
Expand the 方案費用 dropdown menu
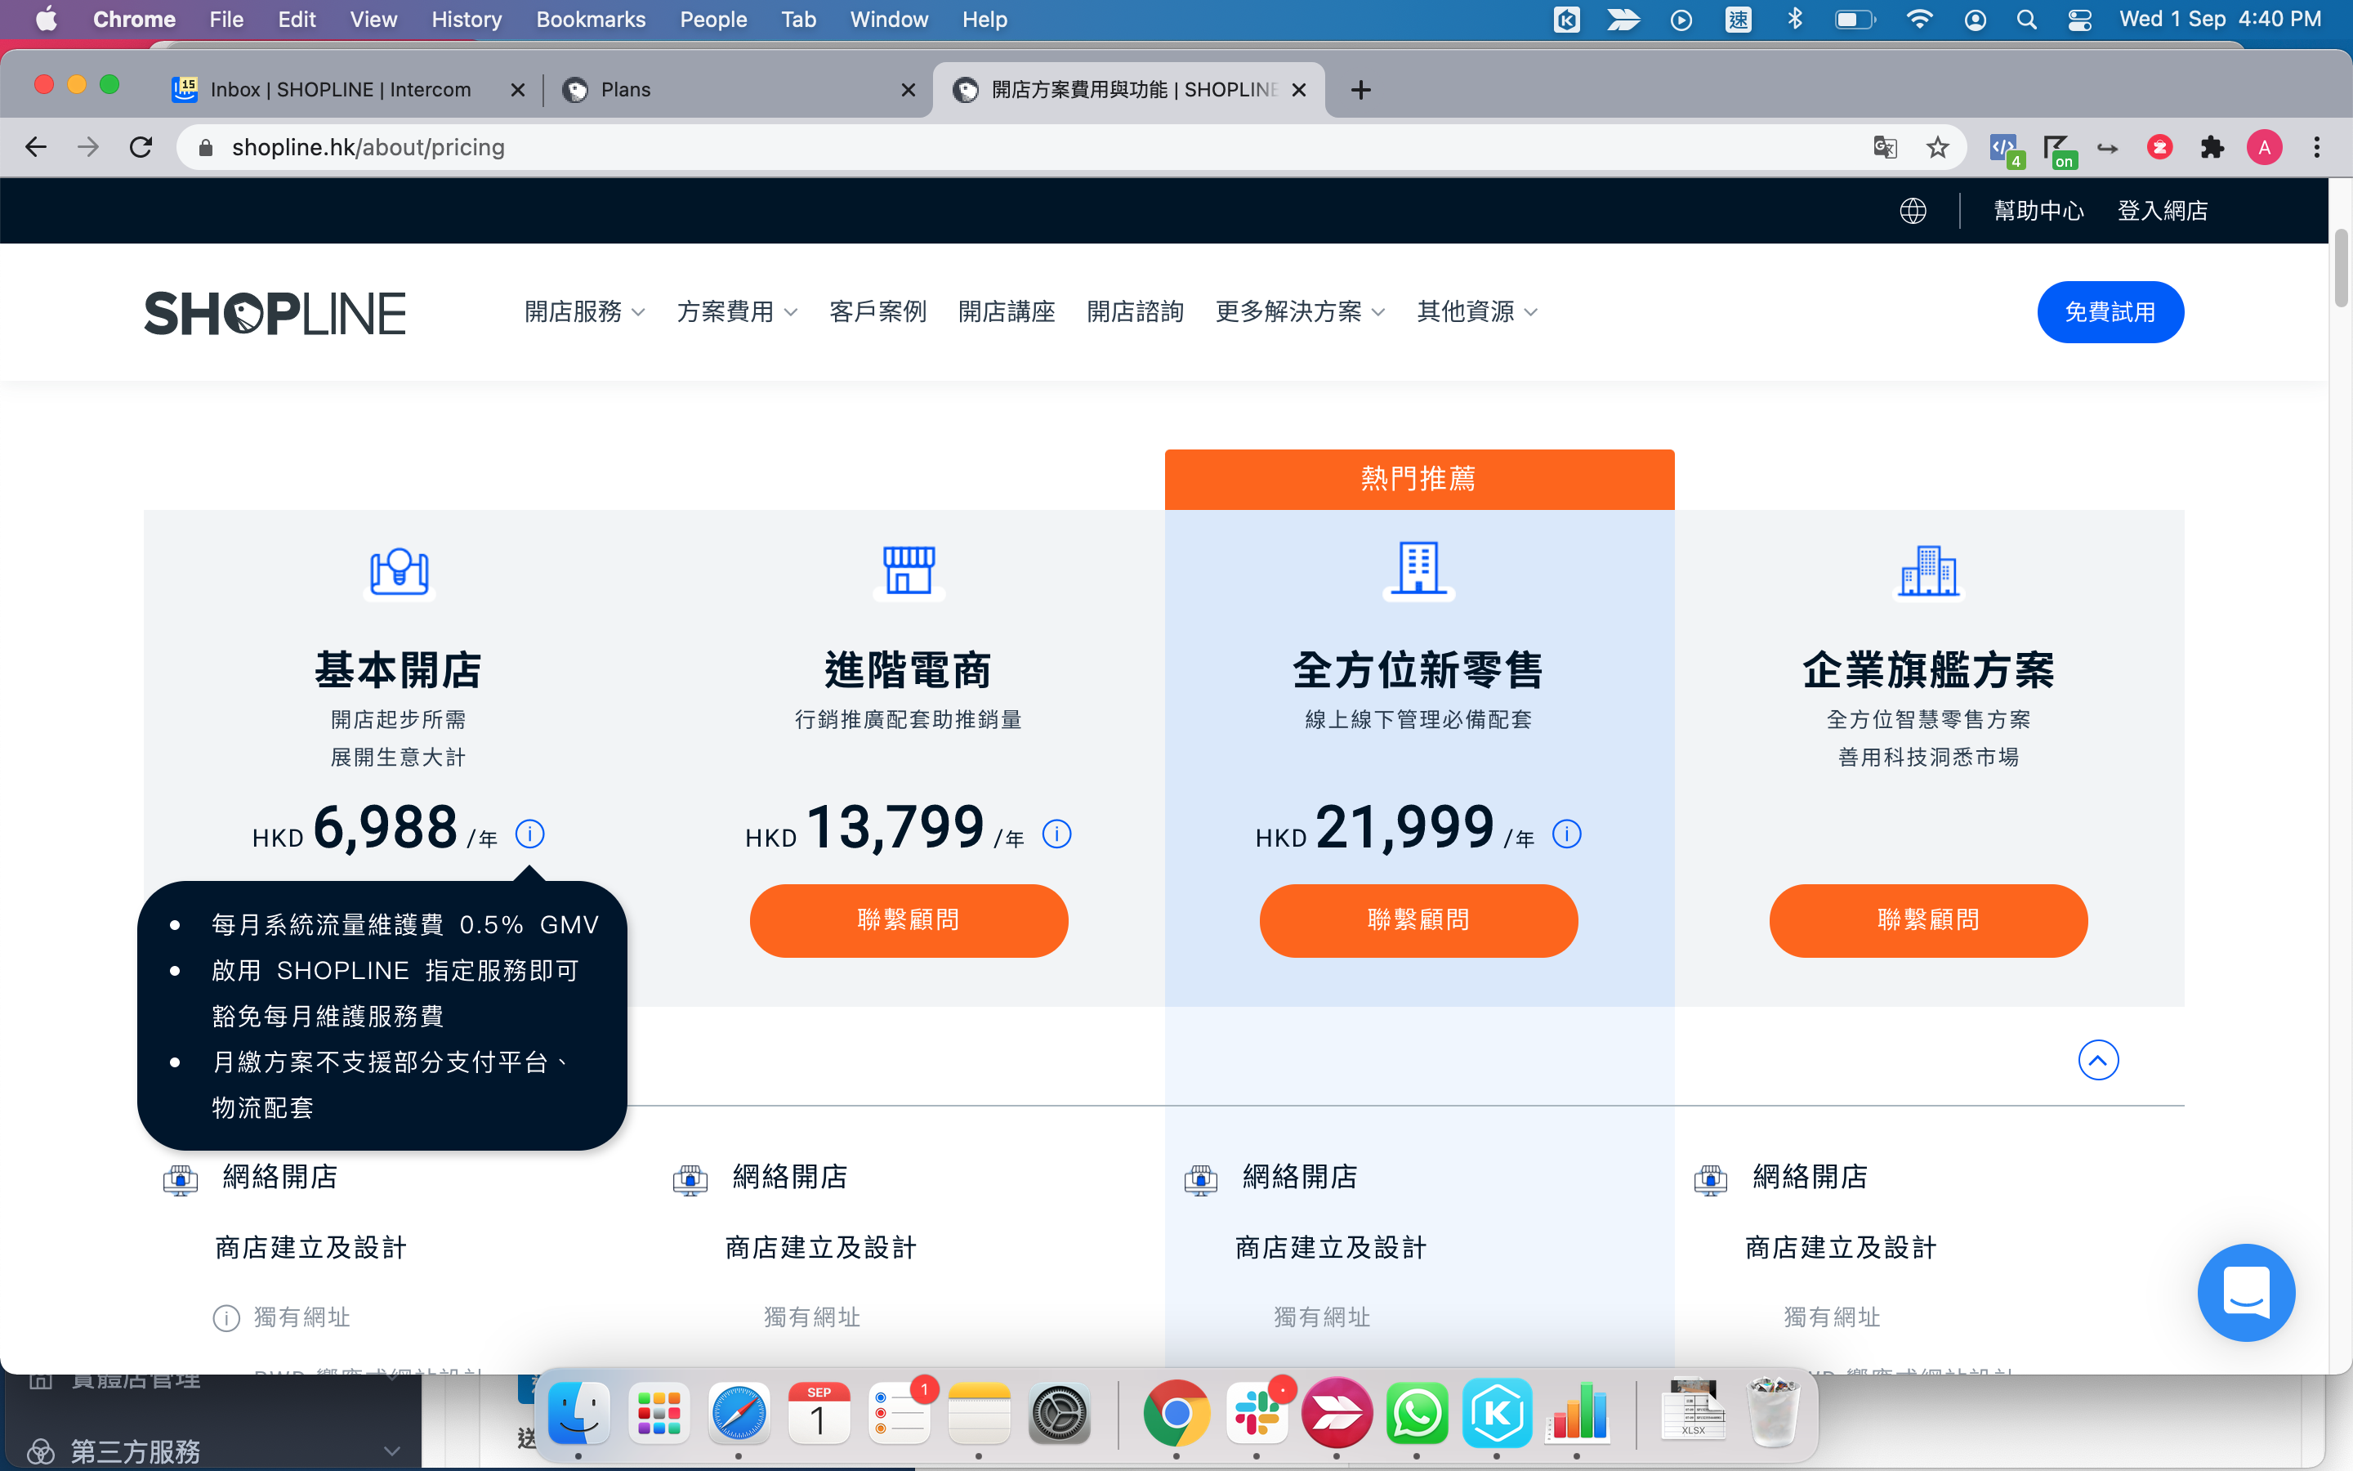pos(736,312)
